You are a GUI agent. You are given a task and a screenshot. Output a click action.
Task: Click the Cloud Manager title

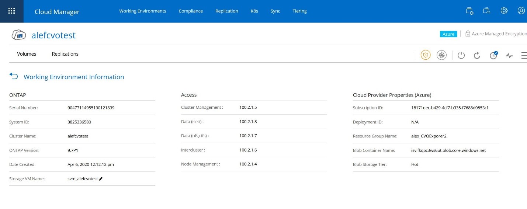57,12
